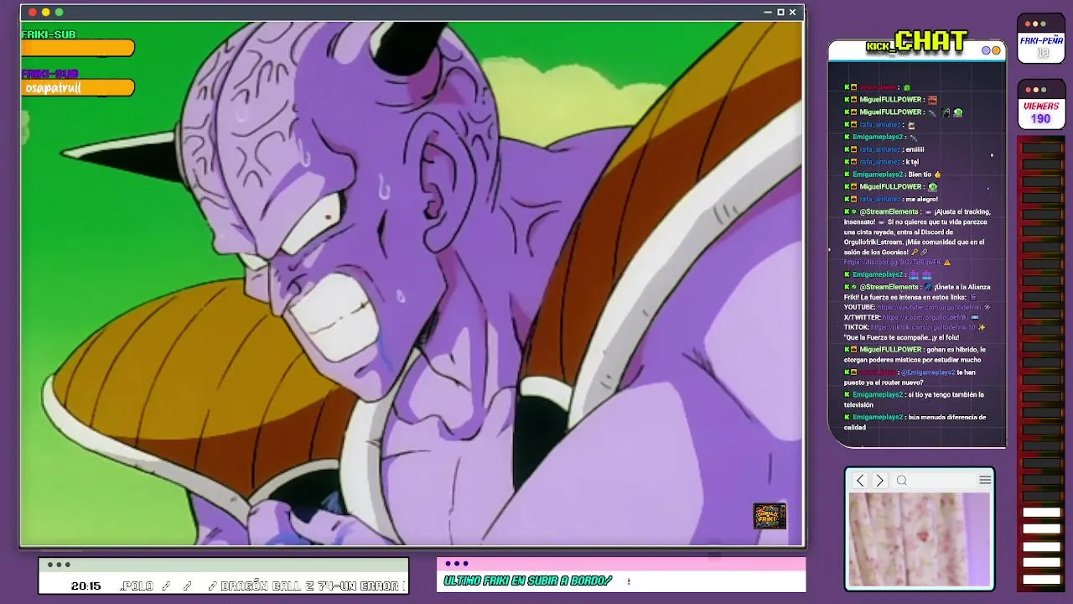Image resolution: width=1073 pixels, height=604 pixels.
Task: Click Emigameplays2 username on 'sí tío ya tengo' message
Action: (878, 394)
